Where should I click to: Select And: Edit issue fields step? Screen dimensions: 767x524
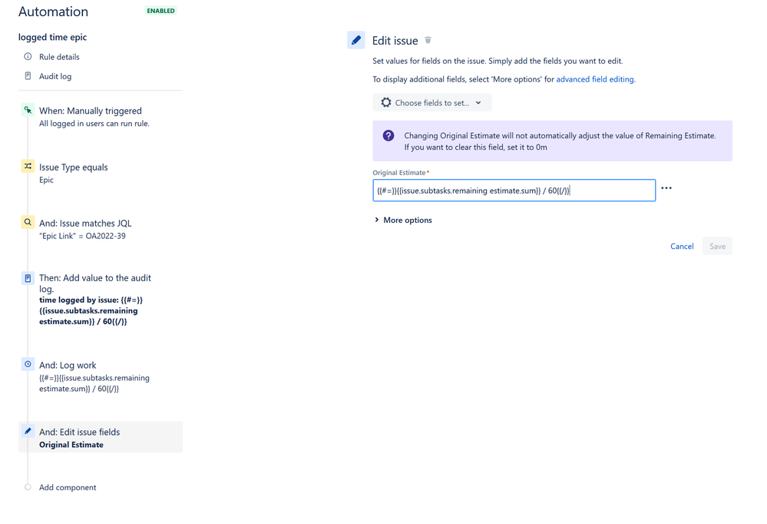[101, 437]
